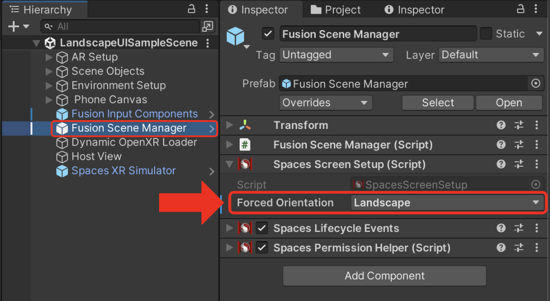Open the Fusion Scene Manager prefab via its chevron

point(212,129)
